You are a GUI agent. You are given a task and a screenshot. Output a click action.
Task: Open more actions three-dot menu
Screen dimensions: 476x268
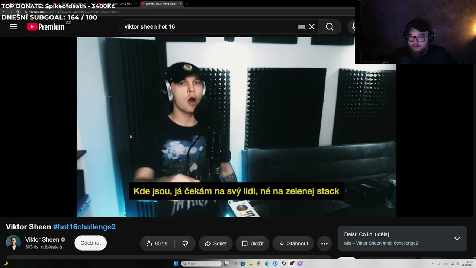click(x=324, y=243)
